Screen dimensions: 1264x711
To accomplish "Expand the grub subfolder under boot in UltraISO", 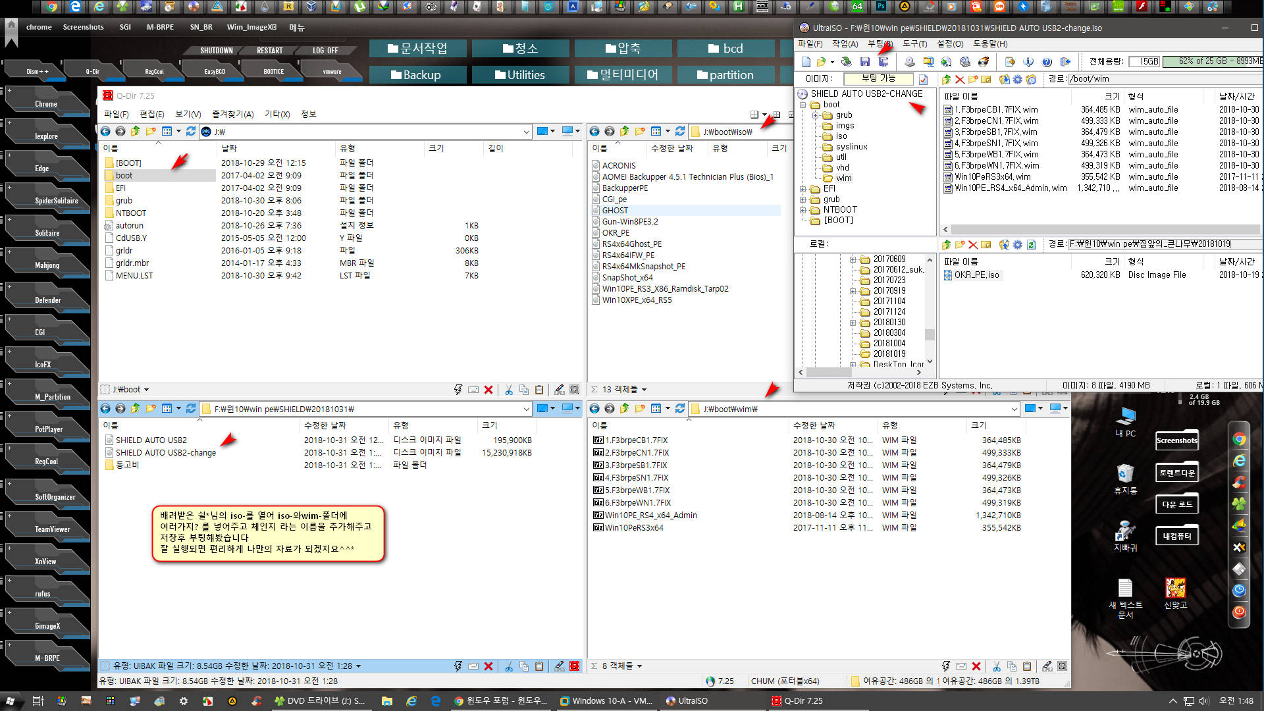I will [815, 115].
